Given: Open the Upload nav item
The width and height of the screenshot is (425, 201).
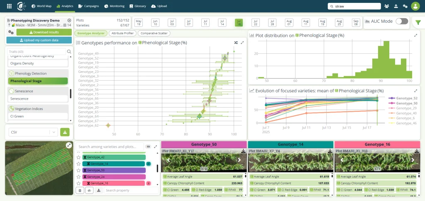Looking at the screenshot, I should click(159, 6).
